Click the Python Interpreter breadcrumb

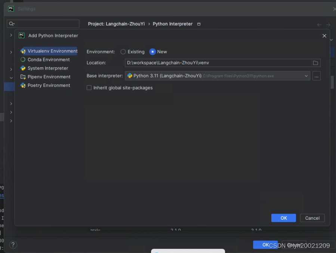tap(173, 24)
